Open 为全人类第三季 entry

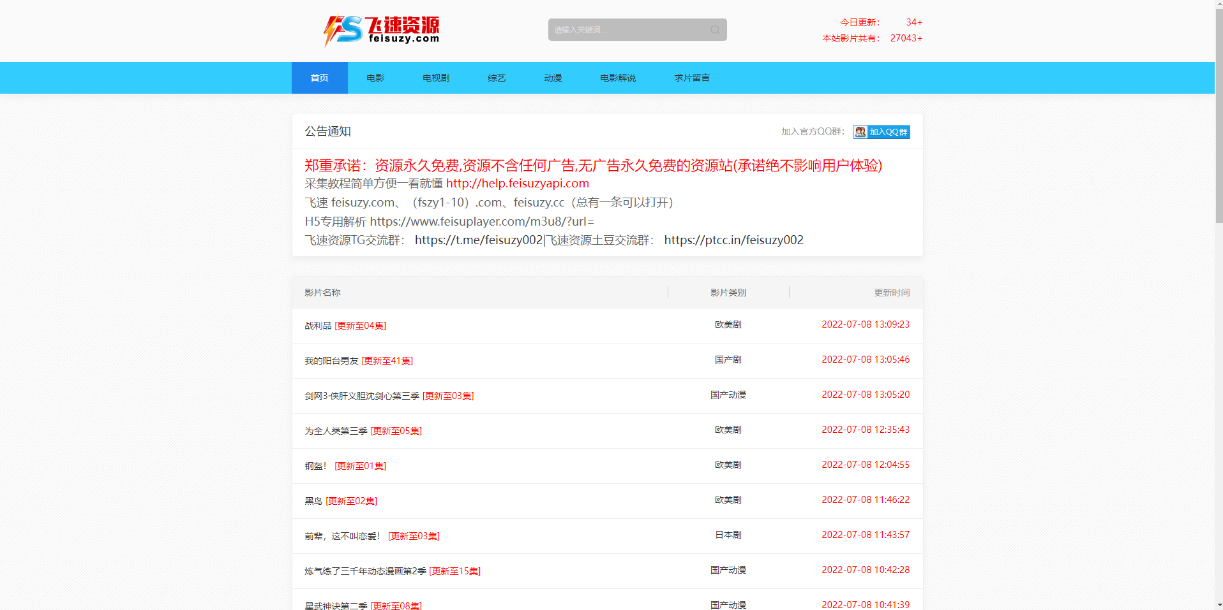click(x=363, y=431)
